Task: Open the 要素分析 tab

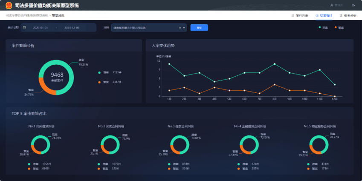Action: [348, 15]
